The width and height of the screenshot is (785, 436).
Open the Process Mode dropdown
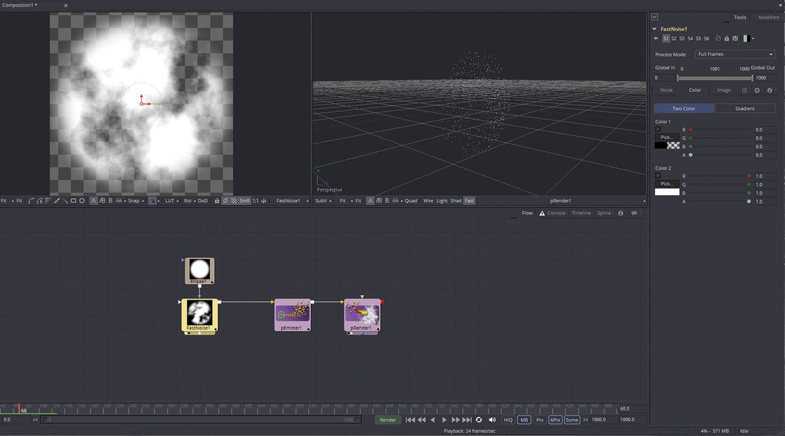pos(735,54)
